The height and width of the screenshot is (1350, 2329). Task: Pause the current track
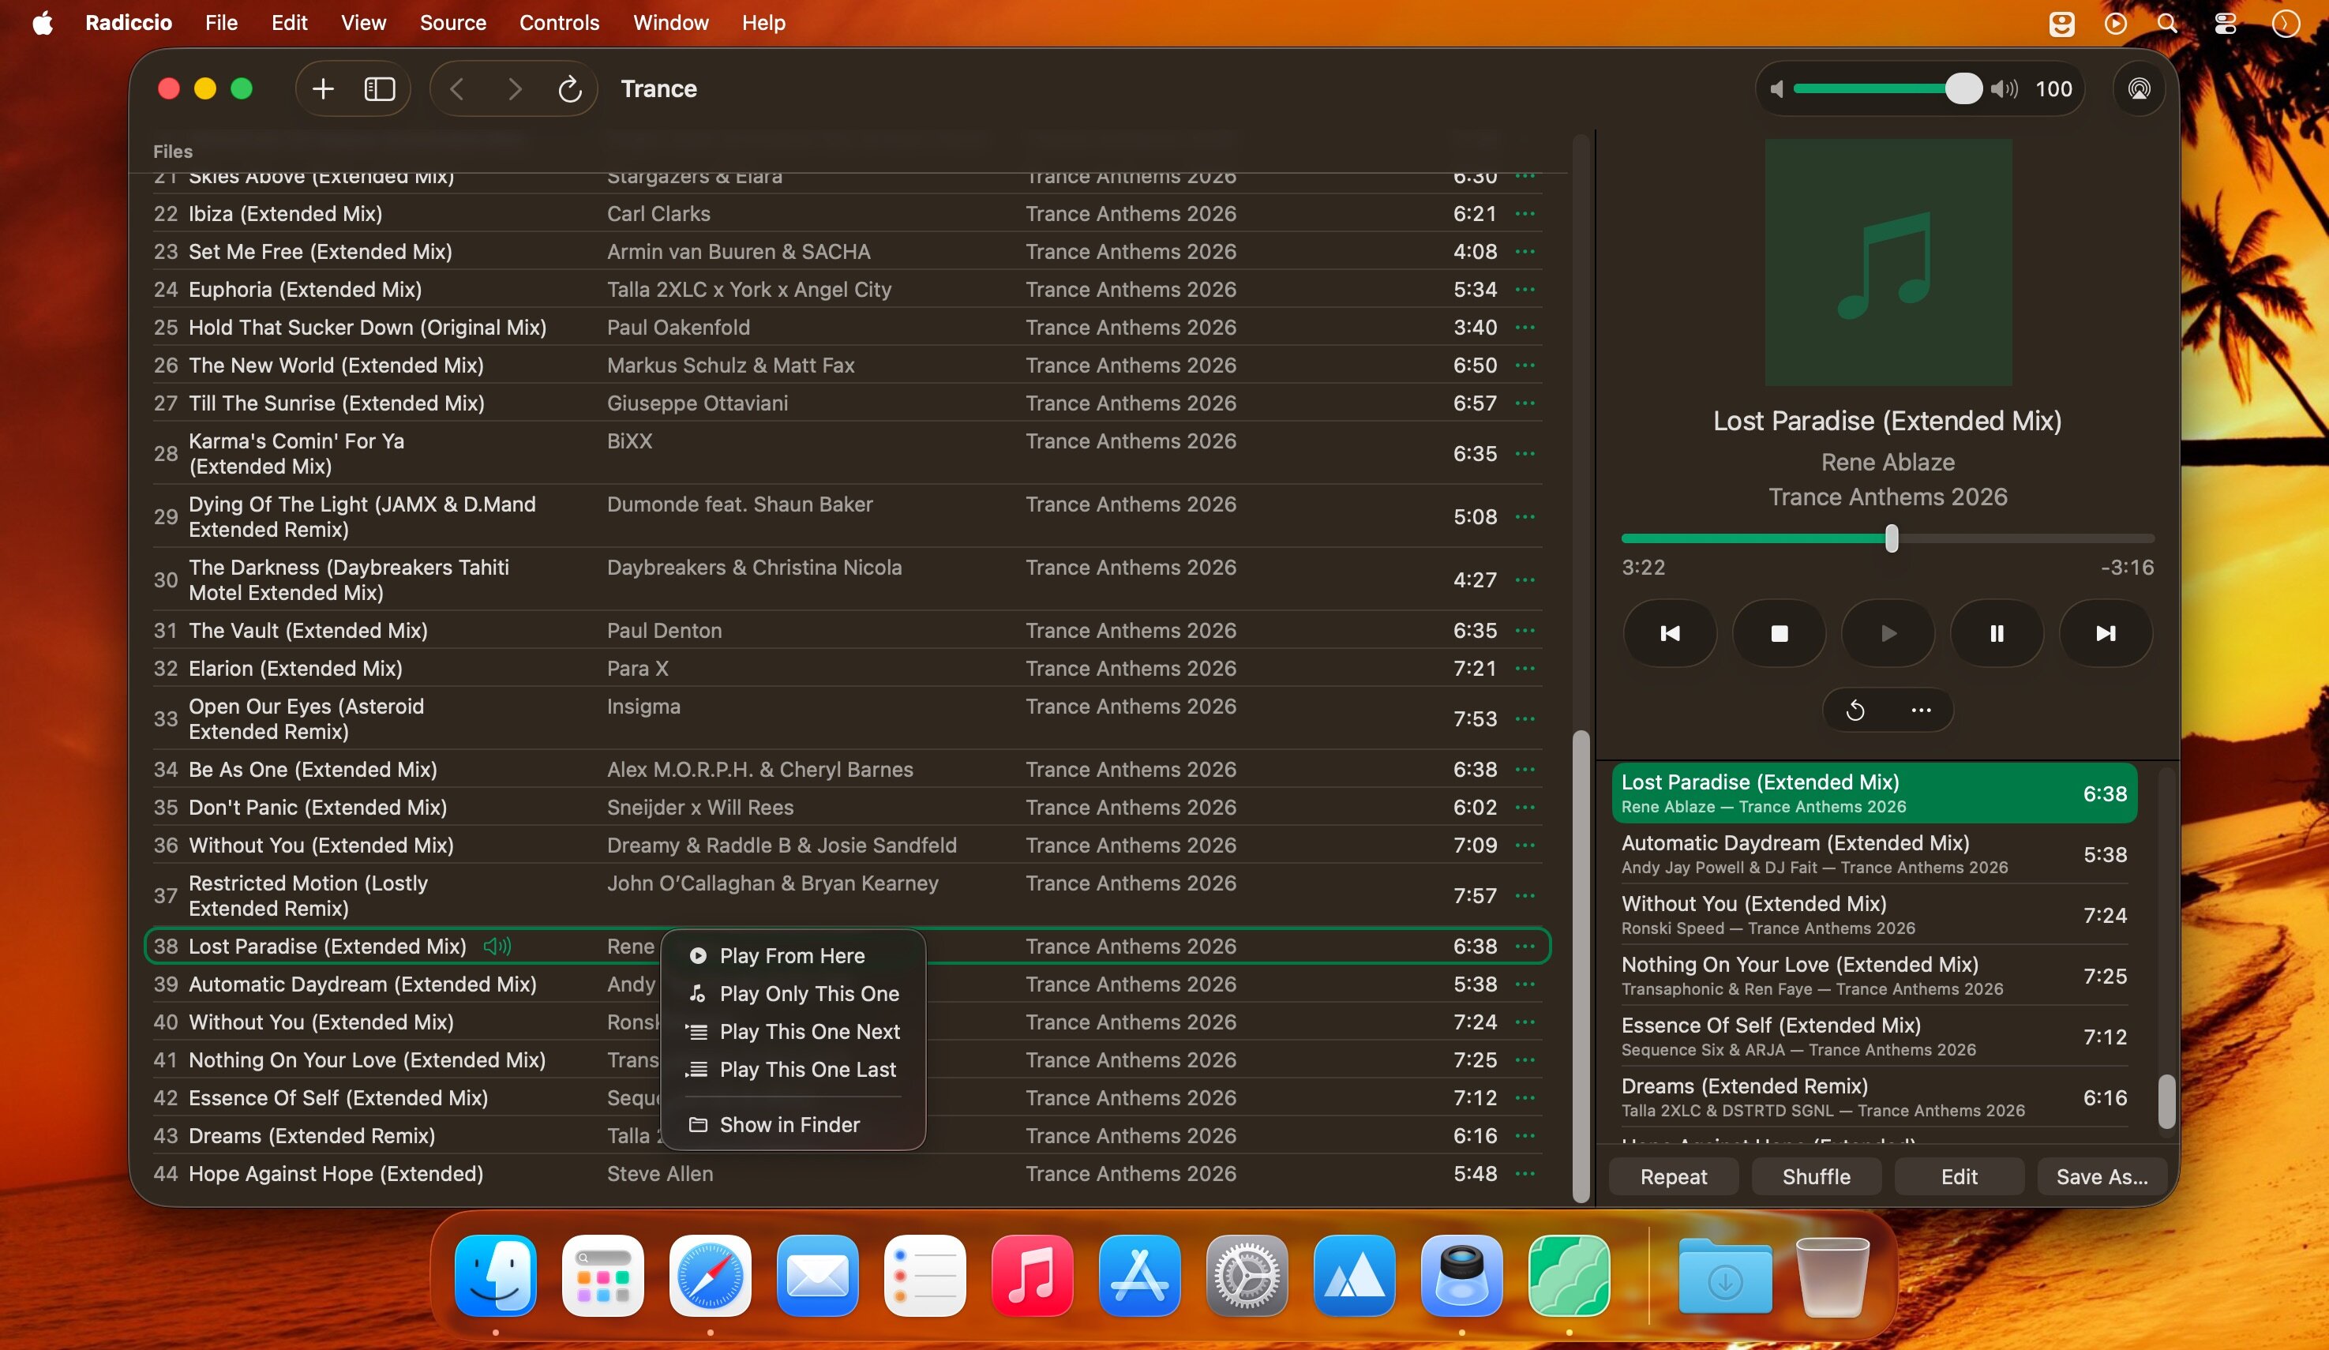pos(1997,633)
